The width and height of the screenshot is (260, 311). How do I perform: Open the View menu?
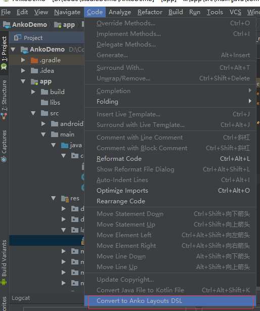(41, 12)
